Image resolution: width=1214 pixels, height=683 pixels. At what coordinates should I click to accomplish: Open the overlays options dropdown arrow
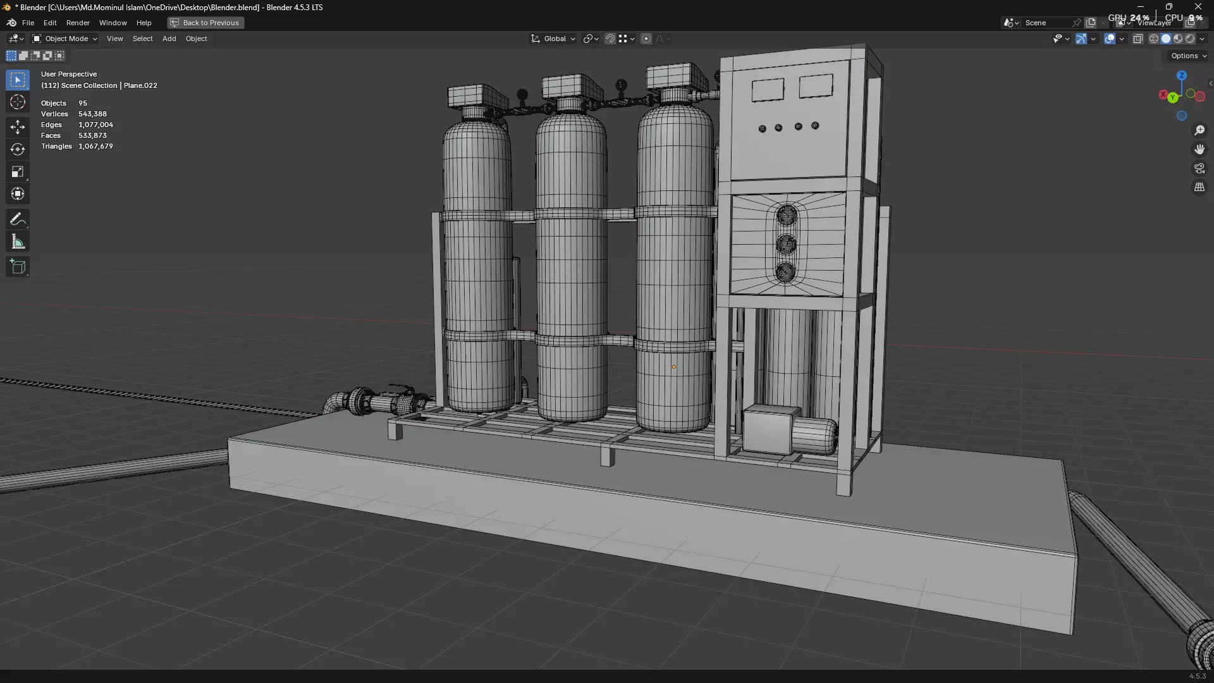click(1122, 39)
